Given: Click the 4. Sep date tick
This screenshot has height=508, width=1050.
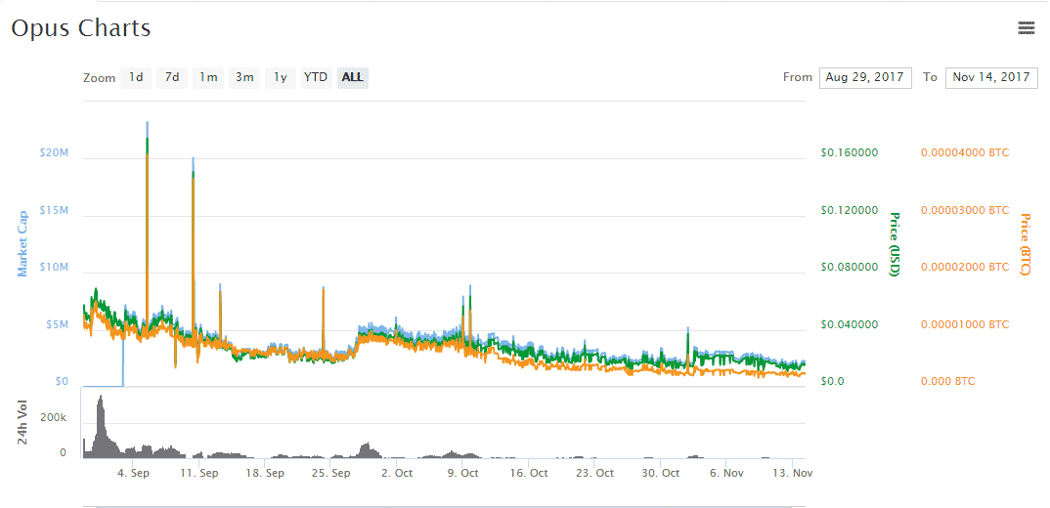Looking at the screenshot, I should 133,473.
